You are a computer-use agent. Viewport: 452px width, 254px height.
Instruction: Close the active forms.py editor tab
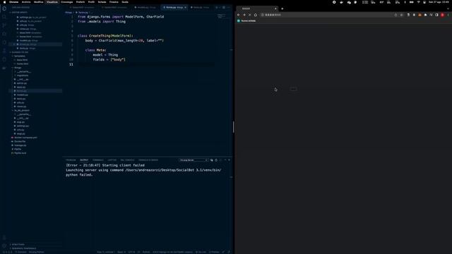pyautogui.click(x=185, y=8)
